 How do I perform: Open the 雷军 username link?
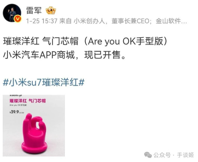click(34, 10)
